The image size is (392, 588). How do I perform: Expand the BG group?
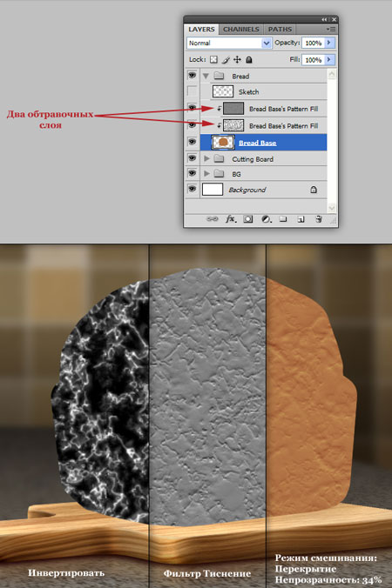[206, 174]
